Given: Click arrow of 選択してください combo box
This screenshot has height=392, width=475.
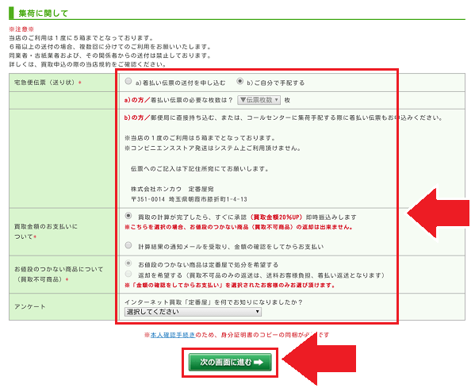Looking at the screenshot, I should click(x=257, y=312).
